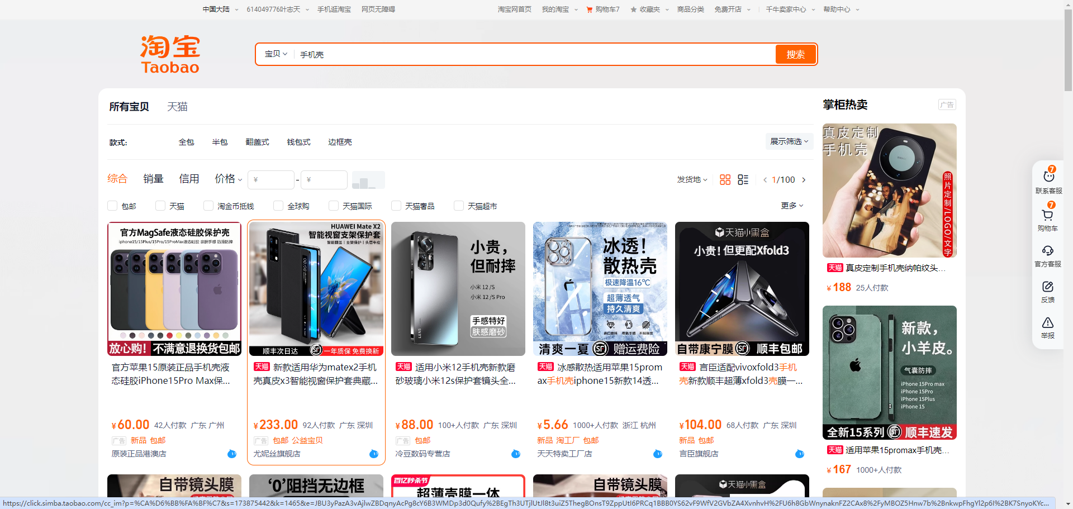This screenshot has height=509, width=1073.
Task: Expand 展示筛选 filter dropdown
Action: click(789, 141)
